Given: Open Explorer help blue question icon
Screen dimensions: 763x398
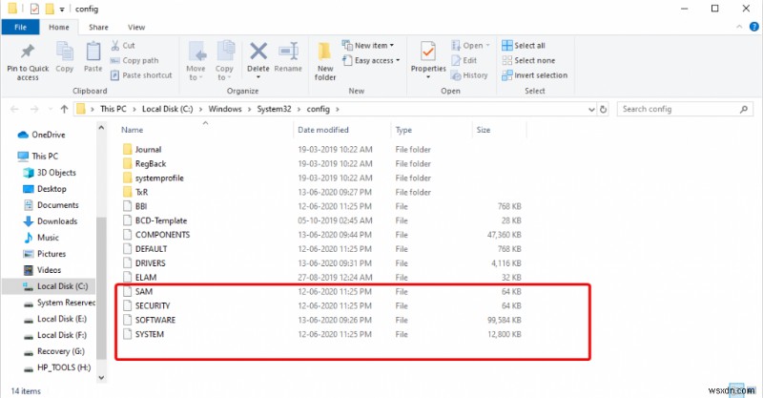Looking at the screenshot, I should [x=754, y=27].
